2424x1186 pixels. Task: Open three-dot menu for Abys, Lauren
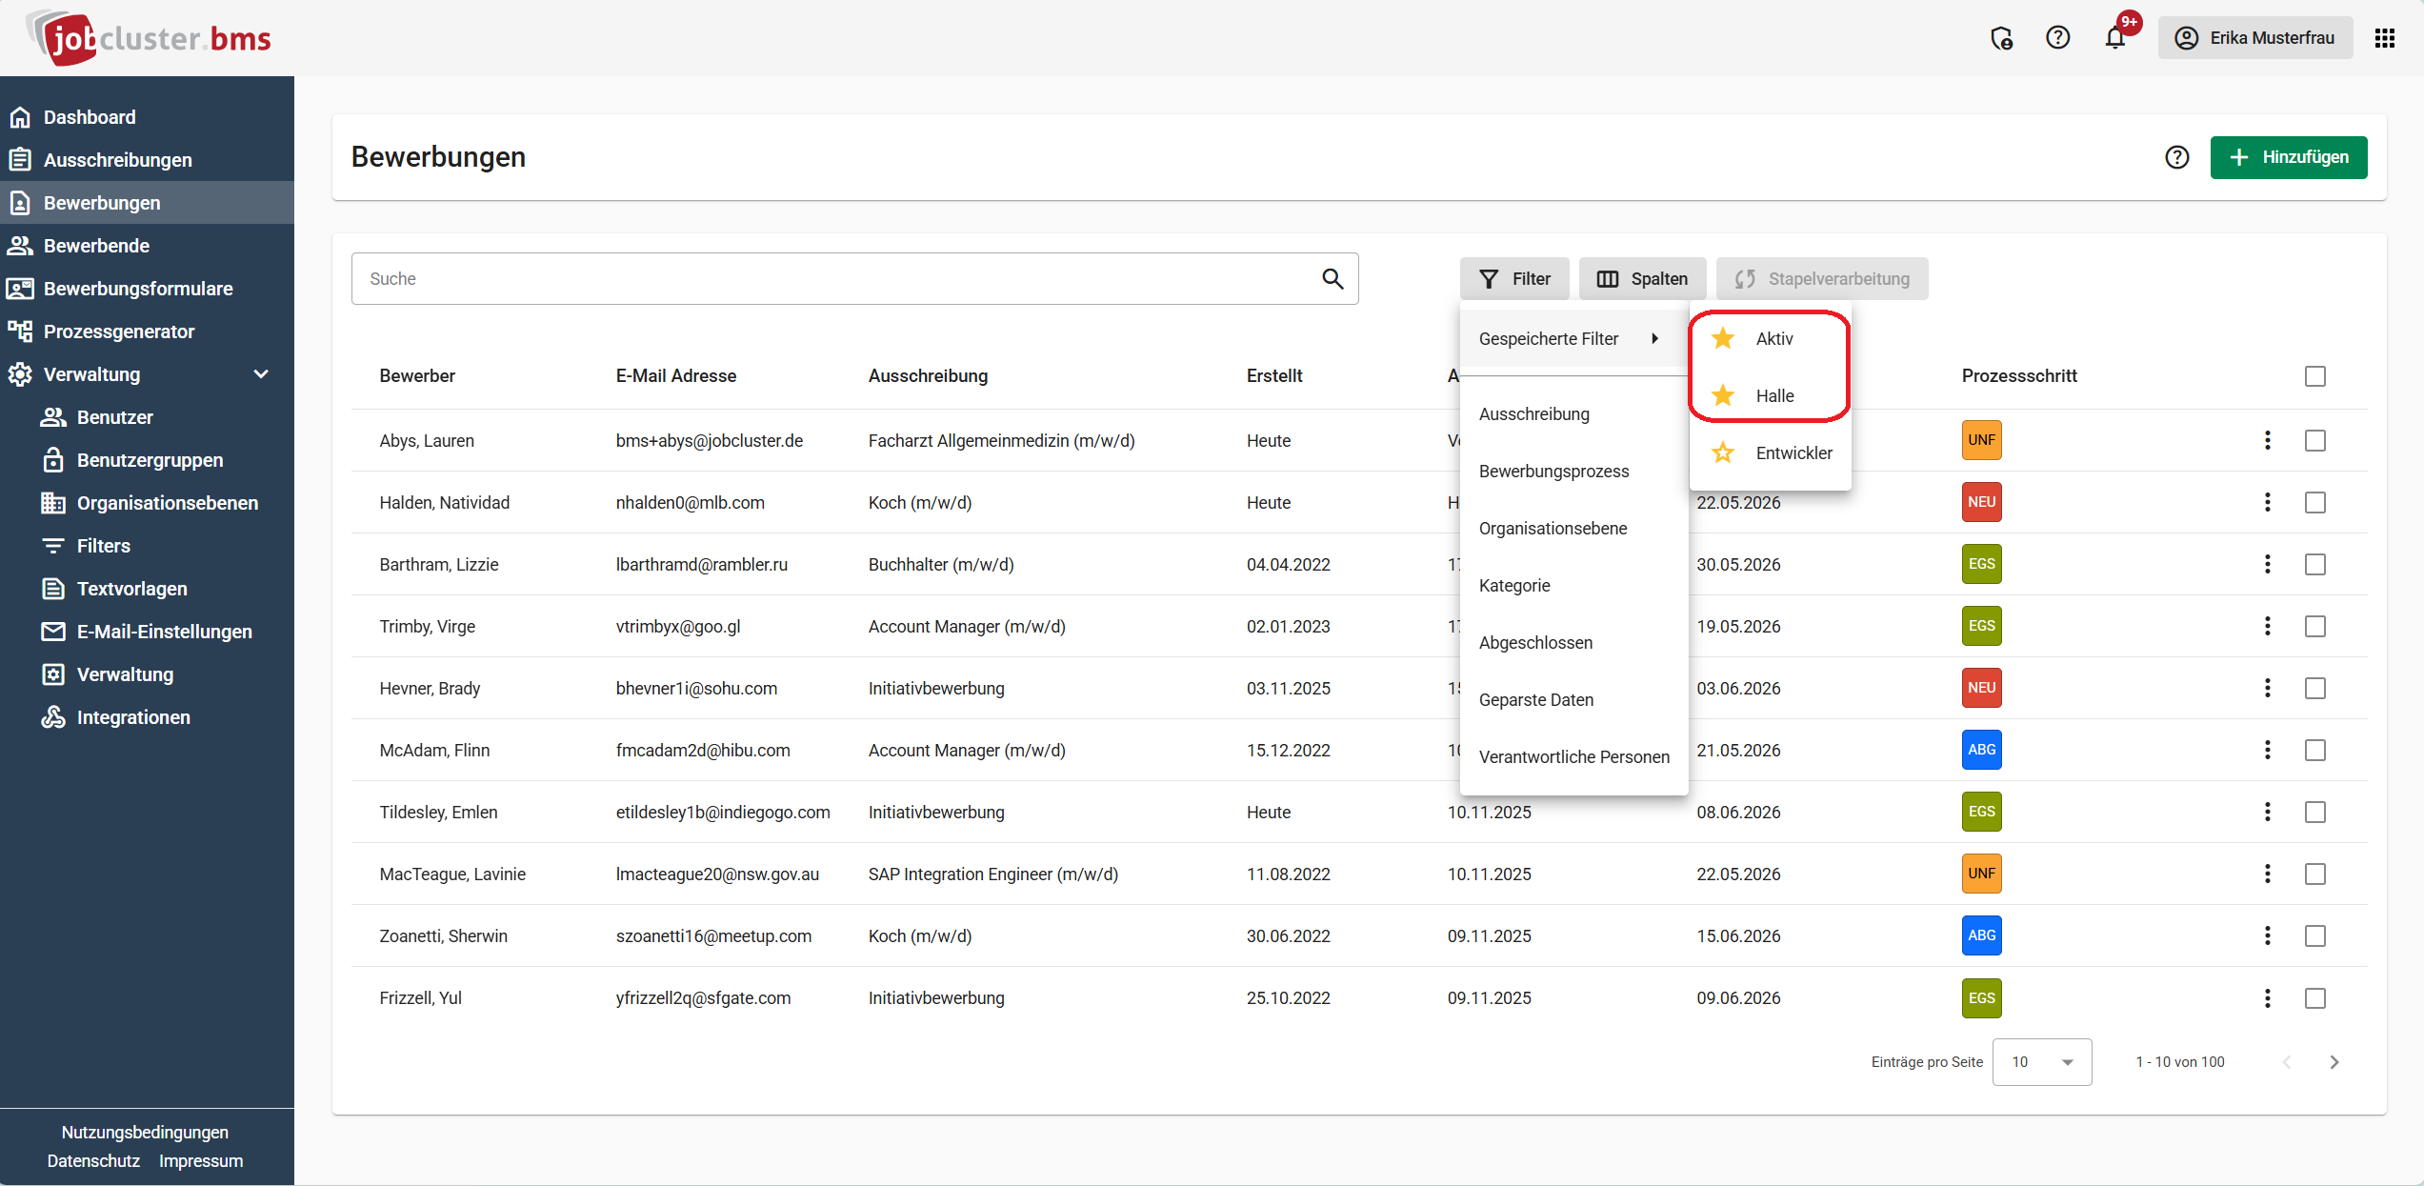[x=2267, y=440]
